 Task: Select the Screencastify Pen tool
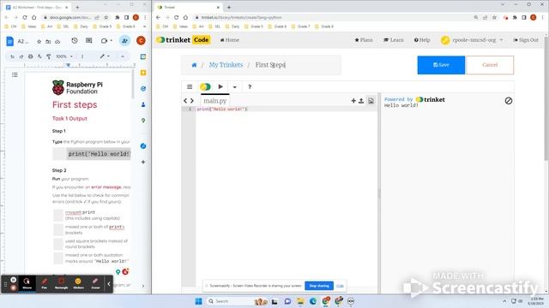[44, 283]
